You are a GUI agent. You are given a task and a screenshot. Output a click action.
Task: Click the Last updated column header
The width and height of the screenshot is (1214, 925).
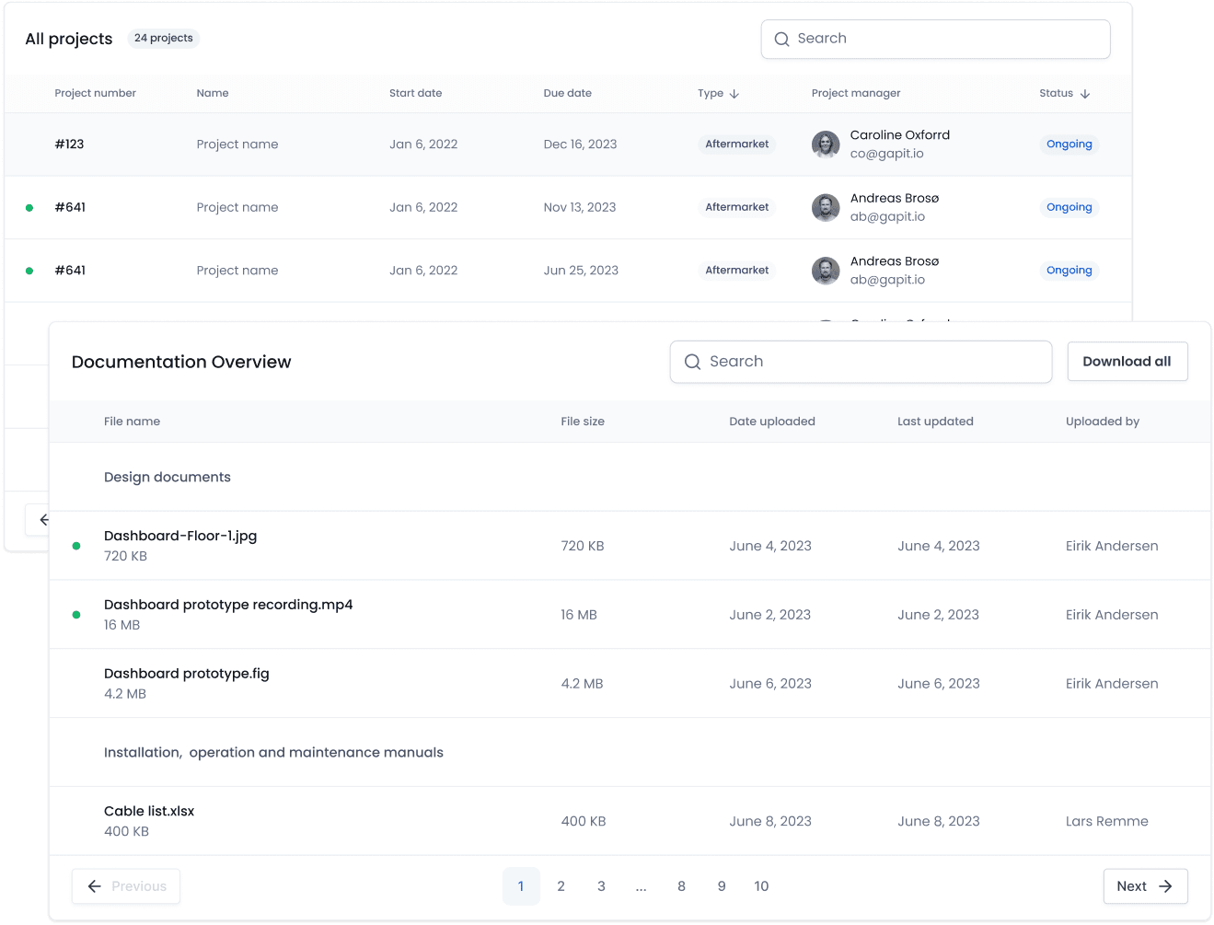935,422
